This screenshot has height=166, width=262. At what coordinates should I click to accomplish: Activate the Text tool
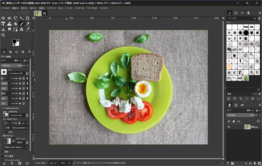click(x=22, y=29)
